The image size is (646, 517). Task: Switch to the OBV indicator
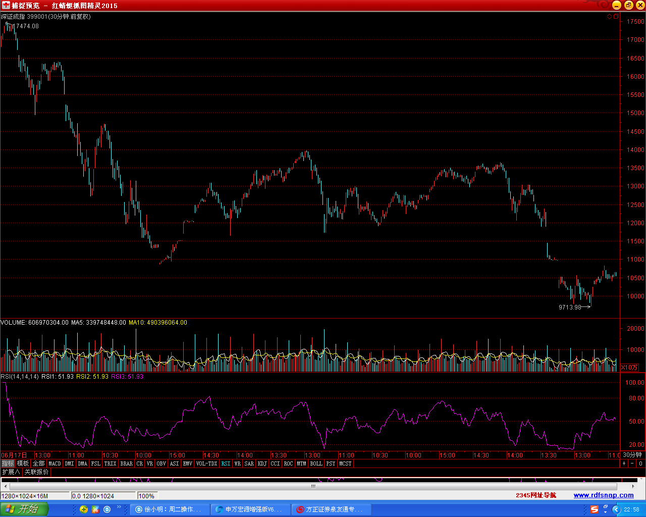pos(161,463)
